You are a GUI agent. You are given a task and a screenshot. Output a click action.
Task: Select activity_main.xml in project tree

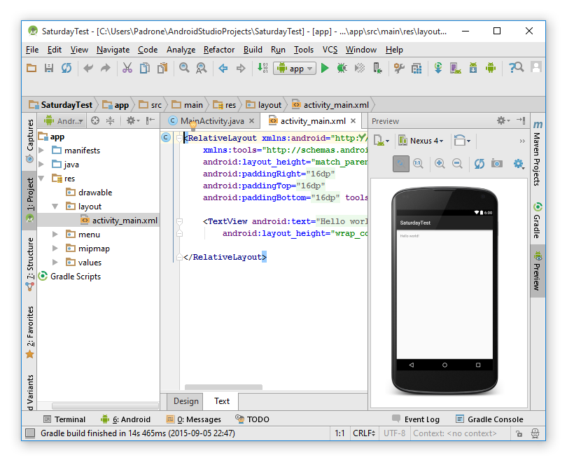coord(99,221)
